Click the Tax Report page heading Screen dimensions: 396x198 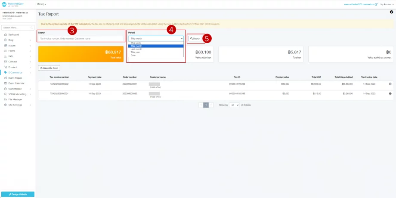tap(48, 14)
